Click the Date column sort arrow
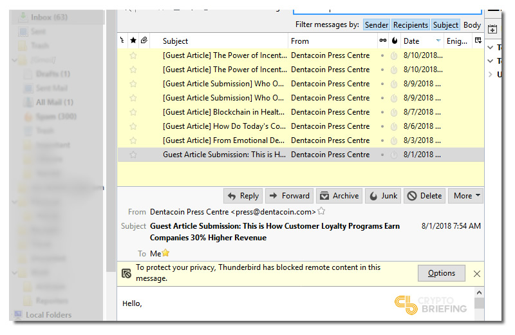This screenshot has height=335, width=515. pos(438,41)
